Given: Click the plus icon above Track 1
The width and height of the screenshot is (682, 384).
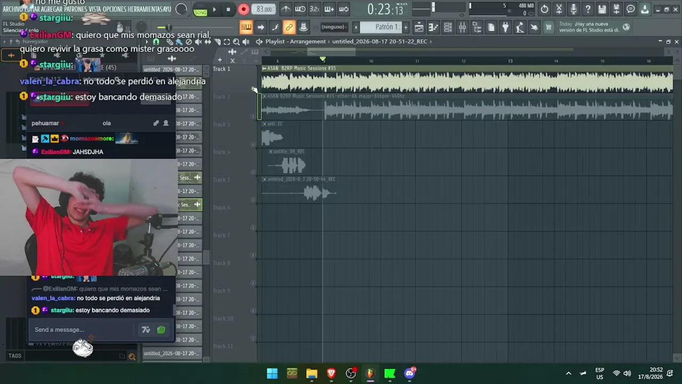Looking at the screenshot, I should [220, 60].
